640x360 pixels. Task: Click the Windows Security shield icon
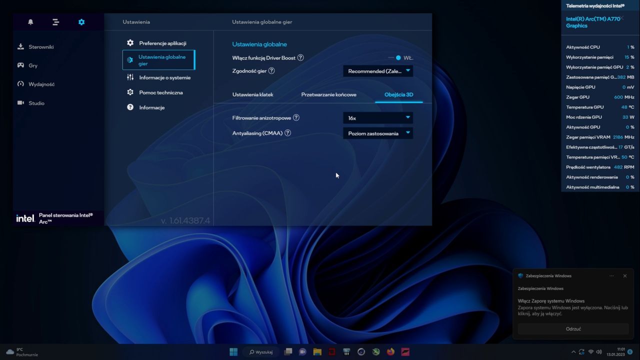(520, 276)
